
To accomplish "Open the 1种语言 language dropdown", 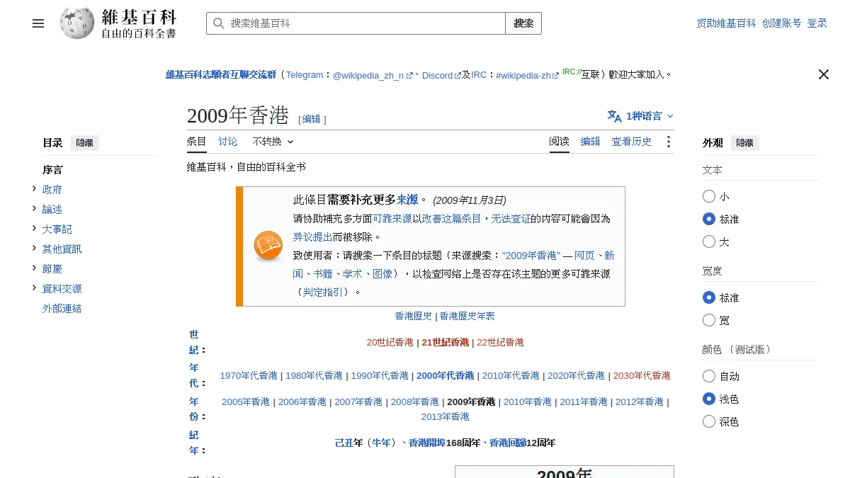I will [640, 116].
